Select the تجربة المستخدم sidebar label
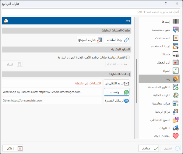Image resolution: width=183 pixels, height=154 pixels. 160,46
